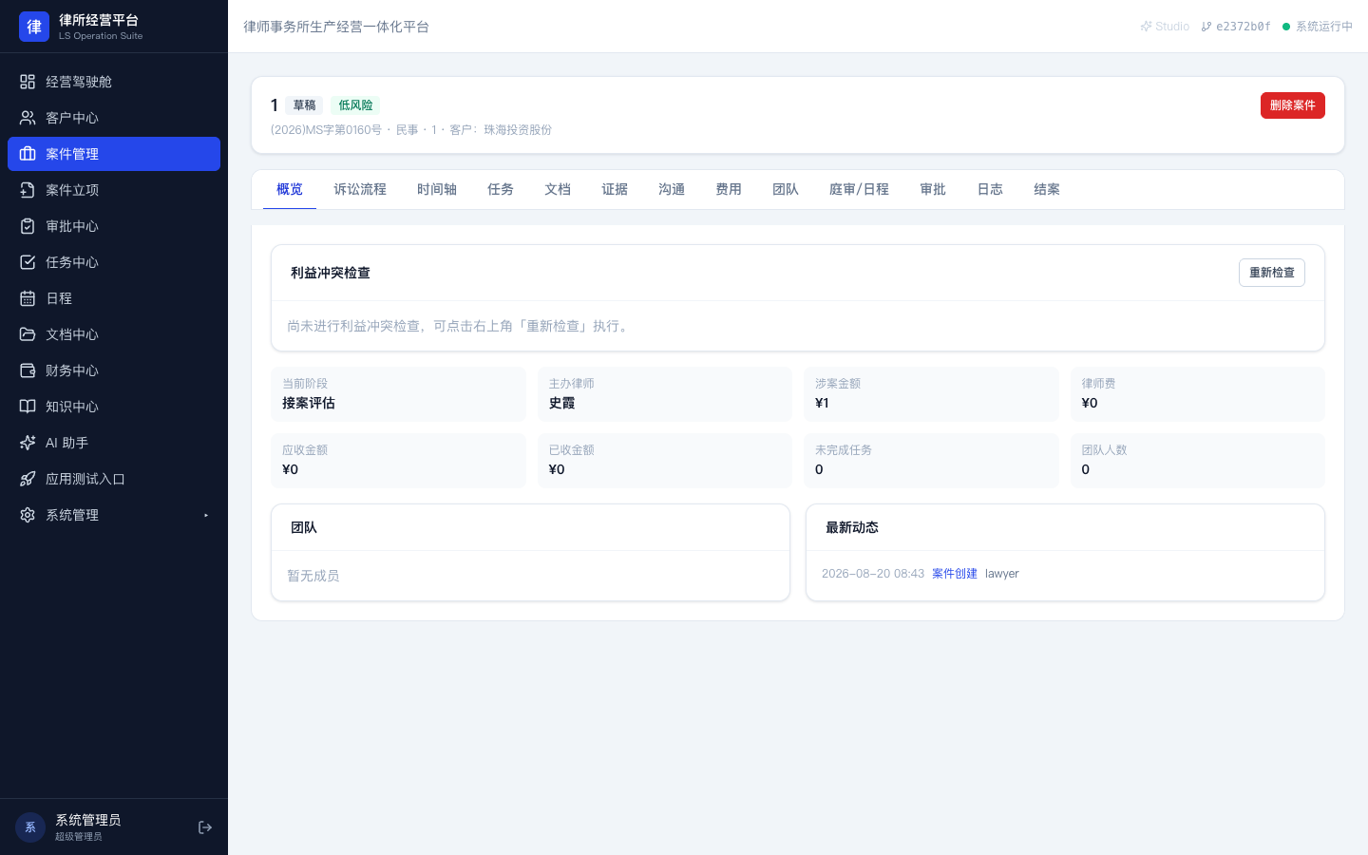Open the 团队 tab
Screen dimensions: 1368x855
click(786, 190)
